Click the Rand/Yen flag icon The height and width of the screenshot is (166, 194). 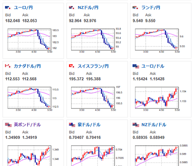click(x=135, y=8)
